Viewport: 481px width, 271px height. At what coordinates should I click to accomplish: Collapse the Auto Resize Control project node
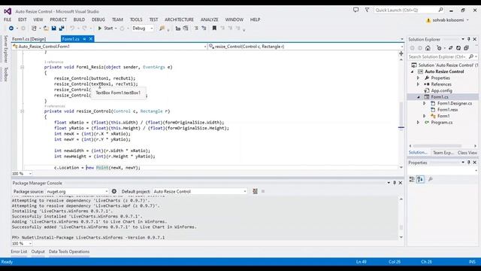(x=413, y=72)
